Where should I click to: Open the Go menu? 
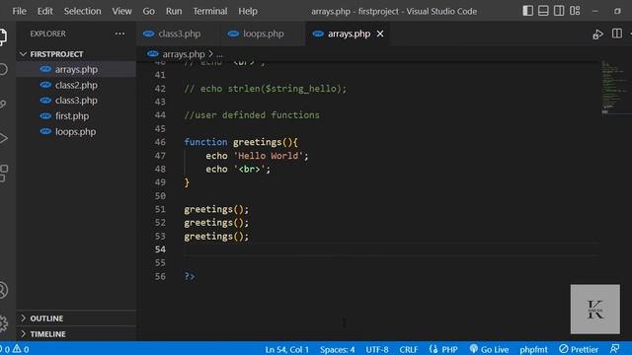[148, 11]
